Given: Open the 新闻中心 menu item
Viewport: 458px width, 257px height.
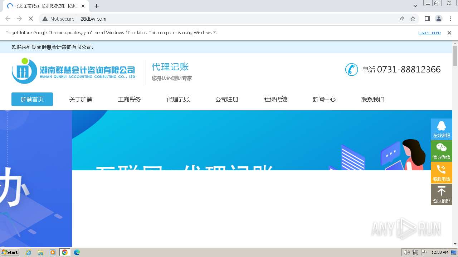Looking at the screenshot, I should pos(324,99).
